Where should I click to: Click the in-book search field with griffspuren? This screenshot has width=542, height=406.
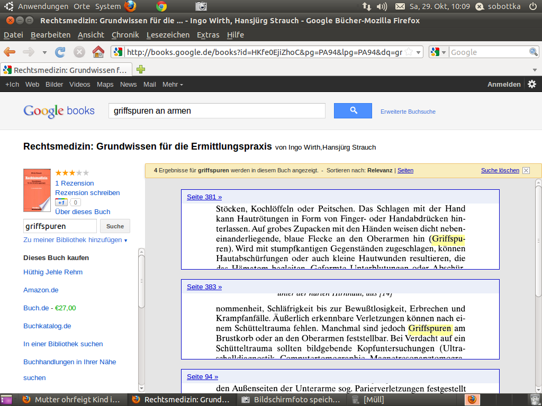coord(60,226)
